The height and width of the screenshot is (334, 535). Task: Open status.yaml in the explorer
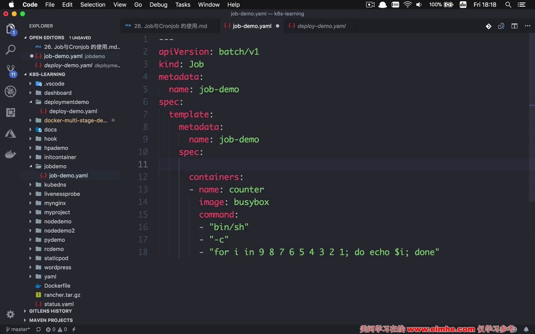coord(59,304)
